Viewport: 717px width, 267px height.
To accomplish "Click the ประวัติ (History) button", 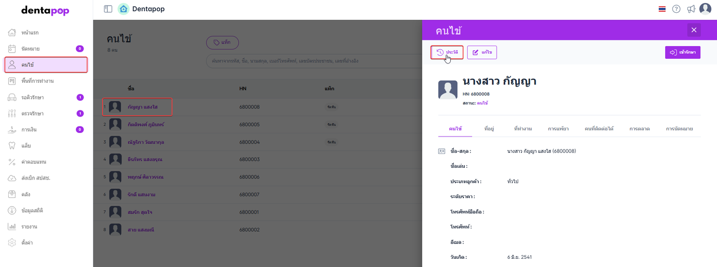I will pos(447,52).
